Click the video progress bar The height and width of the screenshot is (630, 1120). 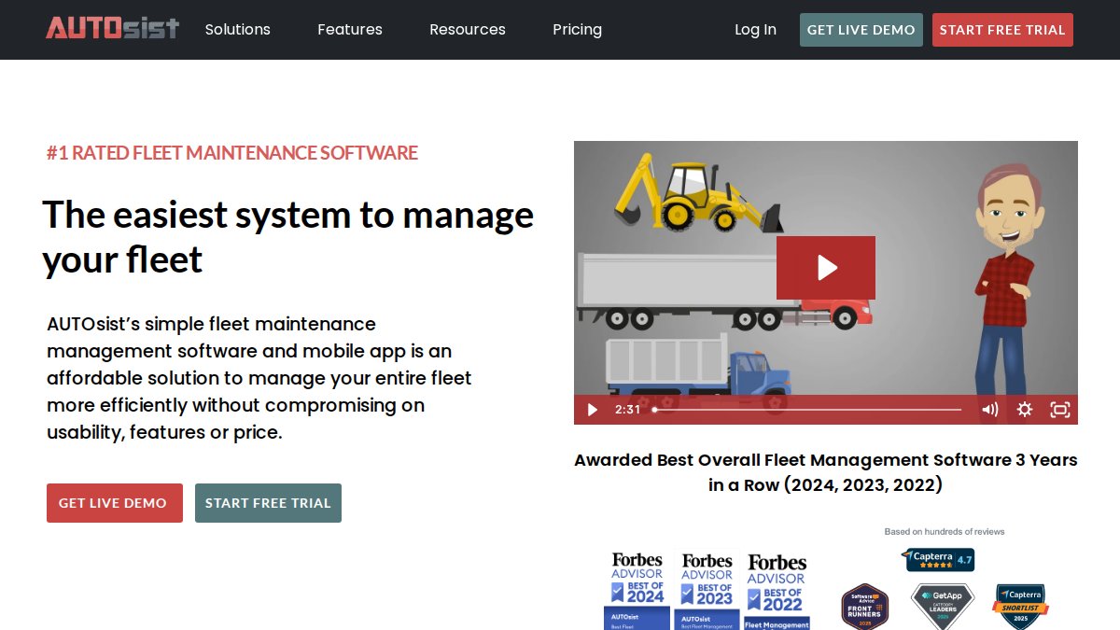coord(807,410)
